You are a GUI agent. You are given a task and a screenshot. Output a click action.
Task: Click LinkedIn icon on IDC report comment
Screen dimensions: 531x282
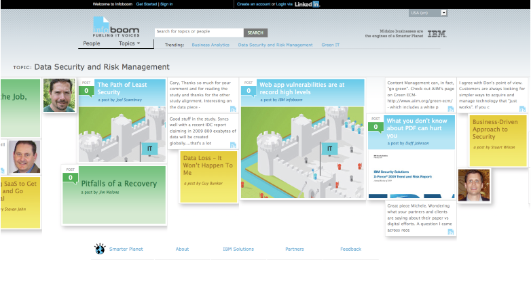point(233,145)
